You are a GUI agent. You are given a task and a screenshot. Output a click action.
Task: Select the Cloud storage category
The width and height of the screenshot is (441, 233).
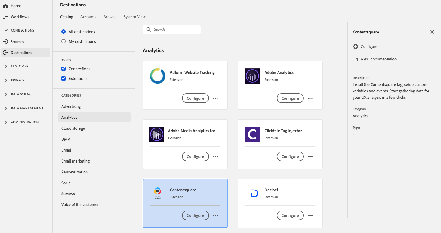pos(73,128)
